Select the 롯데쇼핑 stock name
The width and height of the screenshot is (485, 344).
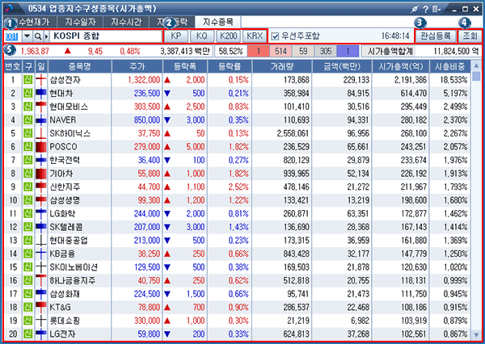point(65,321)
